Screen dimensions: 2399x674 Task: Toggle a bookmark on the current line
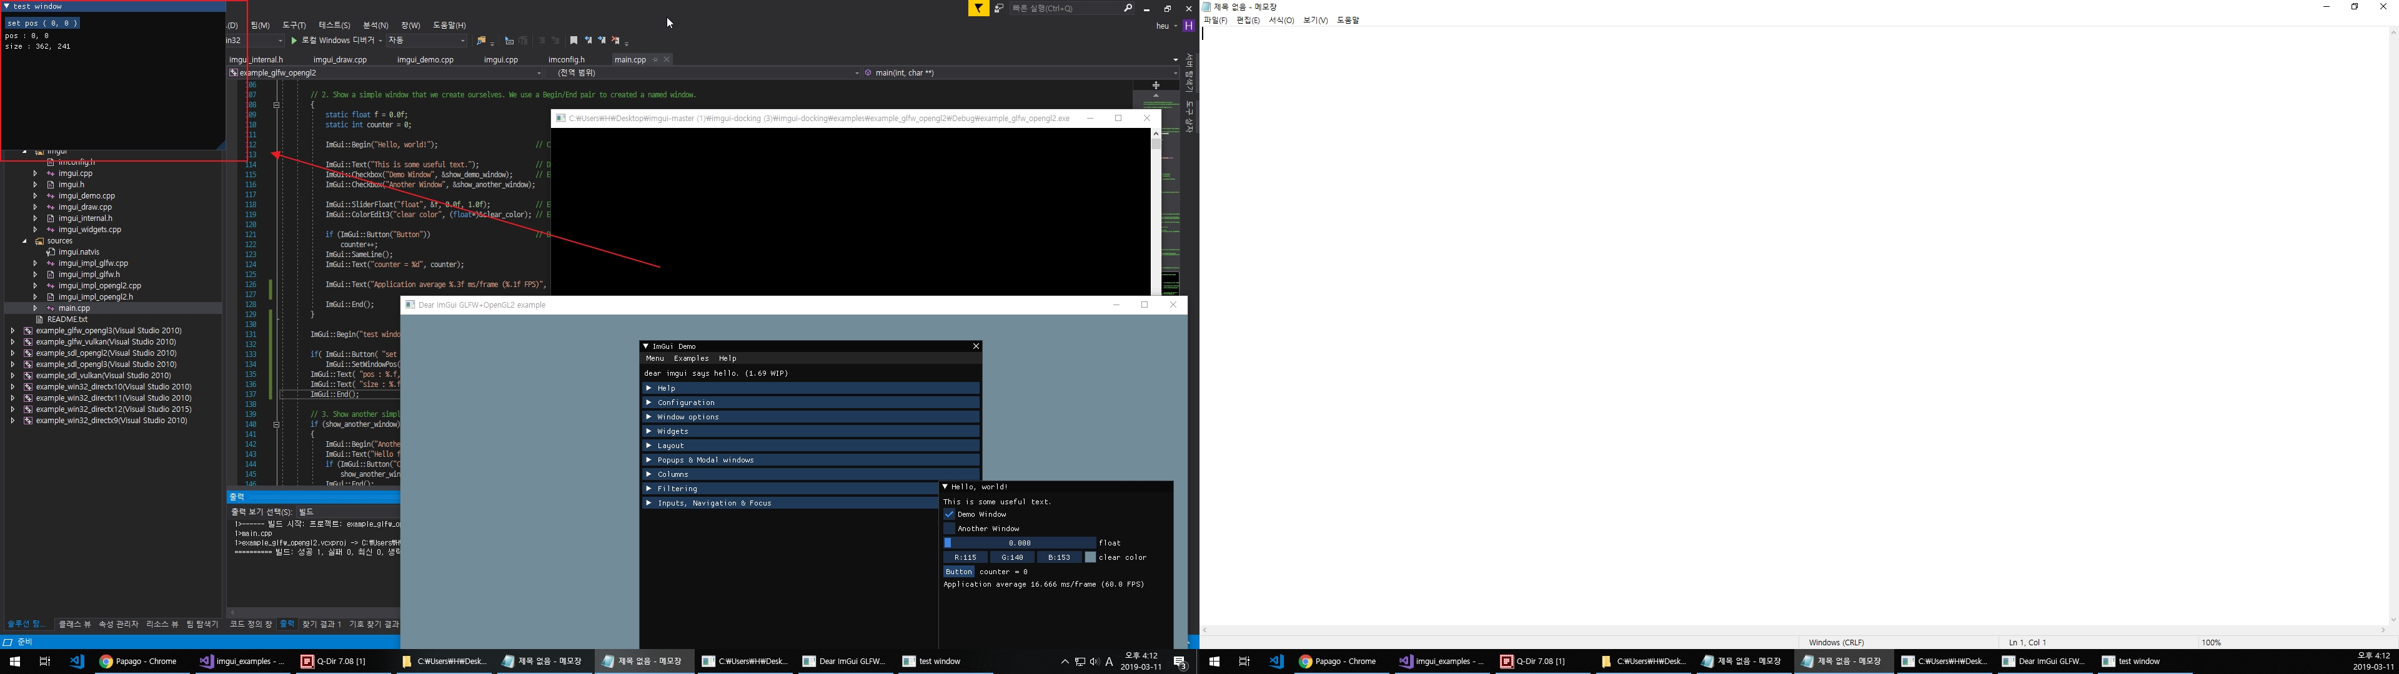coord(574,40)
